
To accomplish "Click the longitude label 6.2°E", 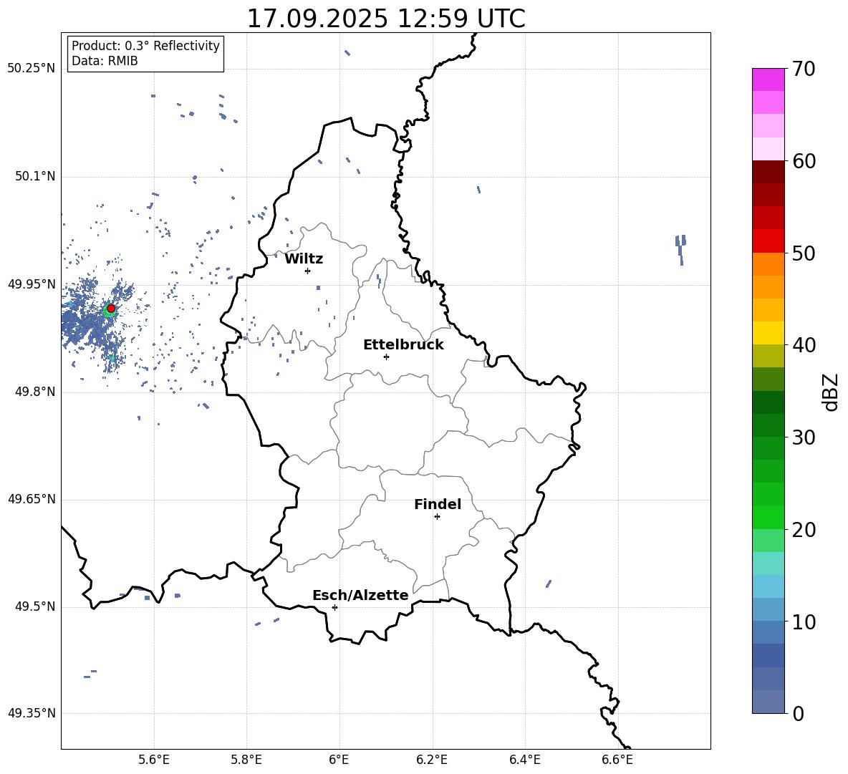I will (432, 760).
